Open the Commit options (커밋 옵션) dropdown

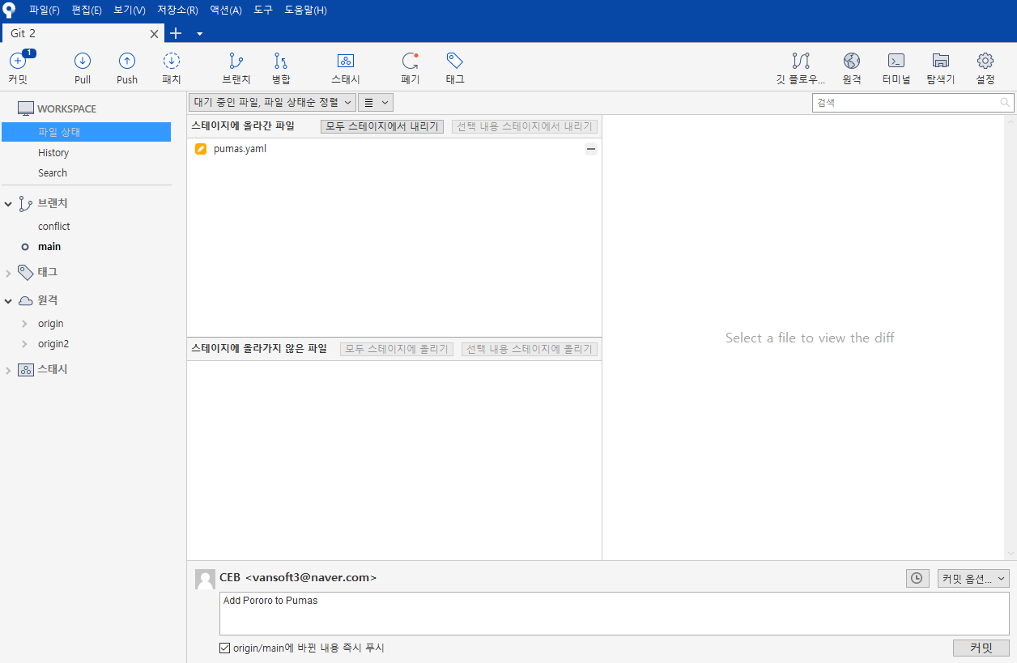click(x=973, y=578)
